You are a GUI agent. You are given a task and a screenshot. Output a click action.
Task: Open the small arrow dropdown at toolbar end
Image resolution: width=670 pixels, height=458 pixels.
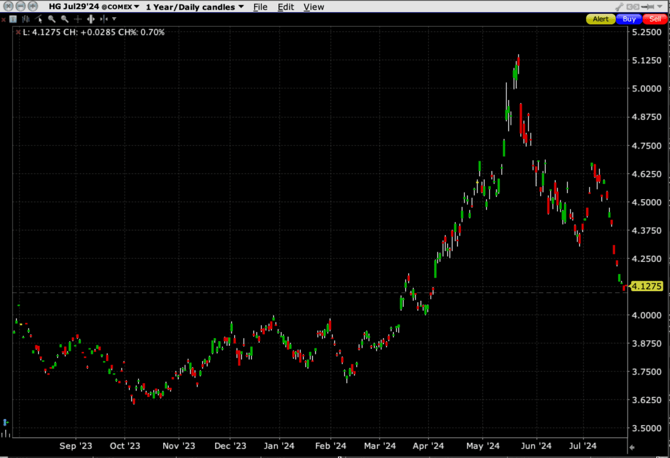113,19
